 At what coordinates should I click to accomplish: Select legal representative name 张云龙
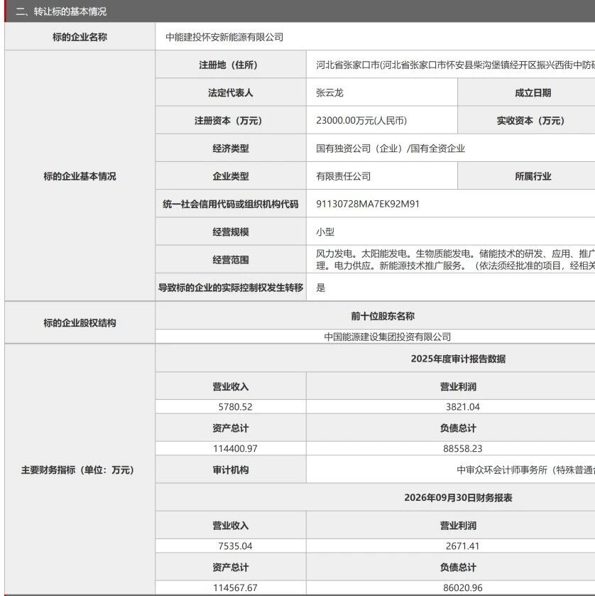[x=329, y=93]
